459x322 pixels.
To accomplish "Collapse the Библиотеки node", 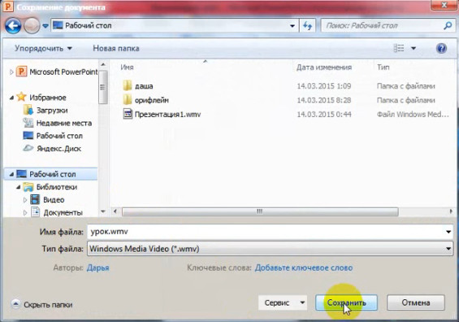I will [x=18, y=187].
